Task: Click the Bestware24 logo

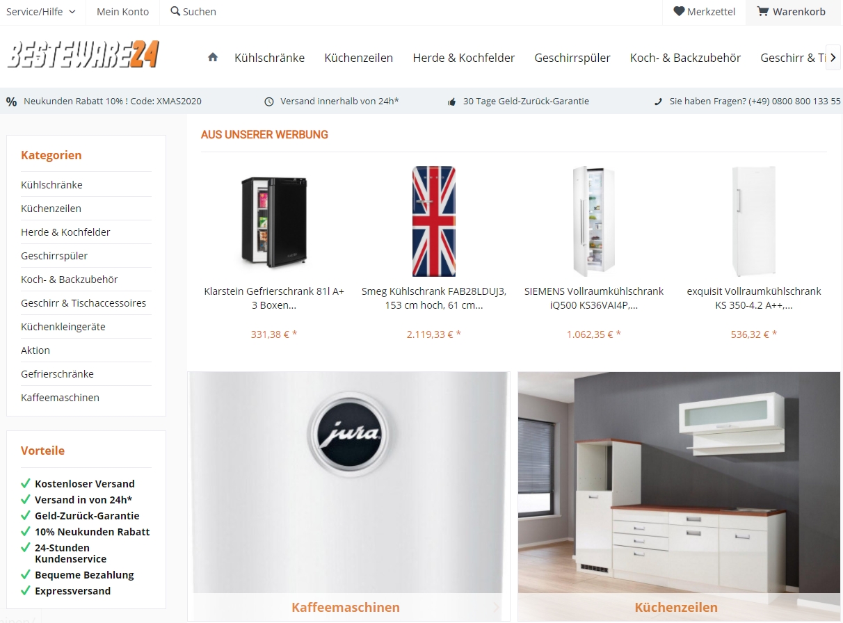Action: coord(83,54)
